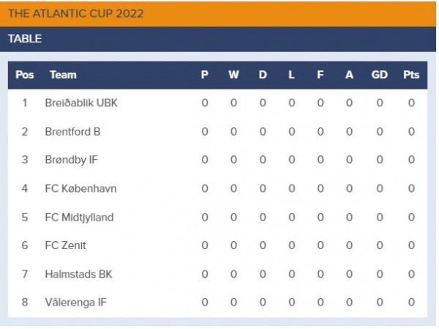This screenshot has height=329, width=439.
Task: Click FC Zenit's goal difference value
Action: 380,245
